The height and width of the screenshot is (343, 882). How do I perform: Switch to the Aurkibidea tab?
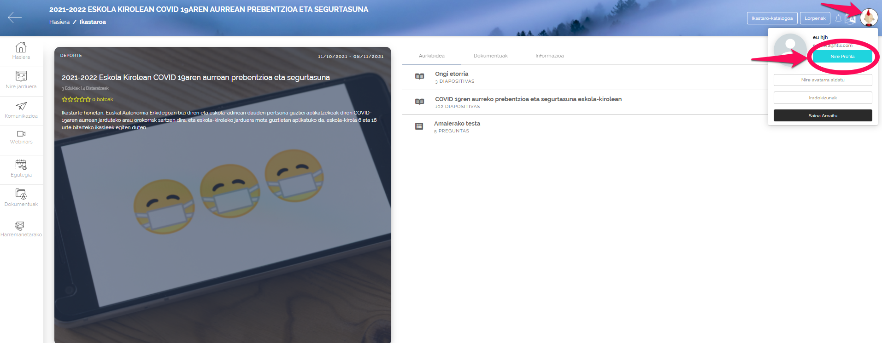pyautogui.click(x=431, y=56)
